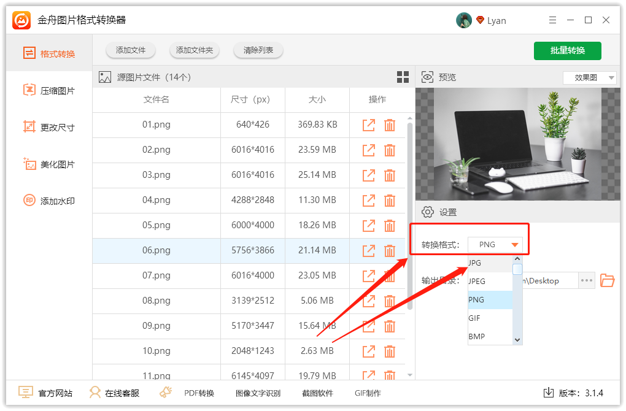
Task: Click the export icon for 04.png
Action: point(368,201)
